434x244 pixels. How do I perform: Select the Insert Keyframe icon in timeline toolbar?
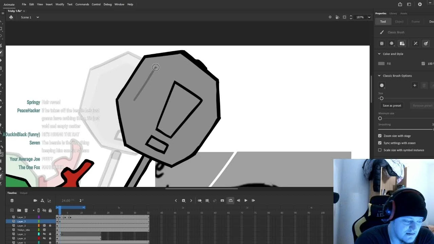click(x=183, y=200)
